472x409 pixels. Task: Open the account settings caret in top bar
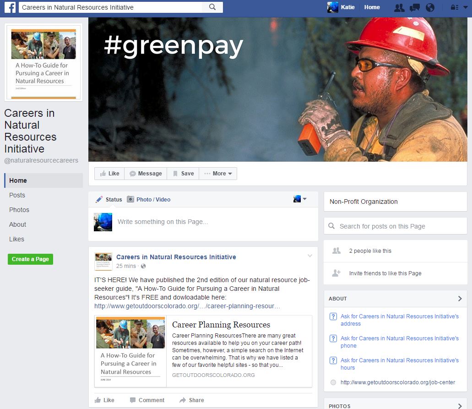(x=466, y=8)
